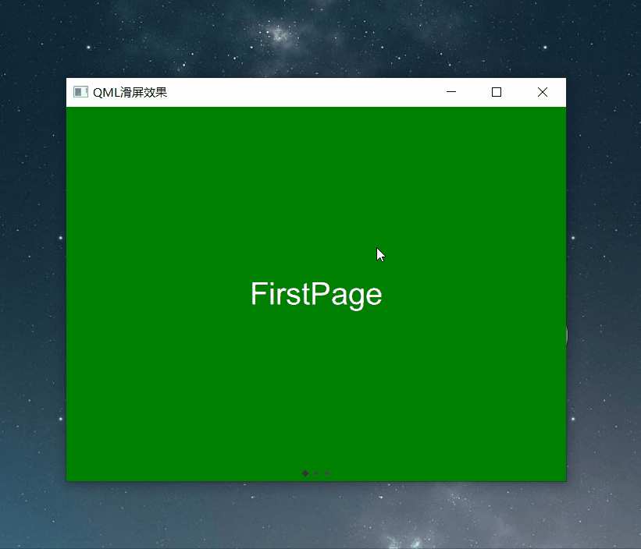Select the first page indicator dot
This screenshot has width=641, height=549.
(x=305, y=473)
